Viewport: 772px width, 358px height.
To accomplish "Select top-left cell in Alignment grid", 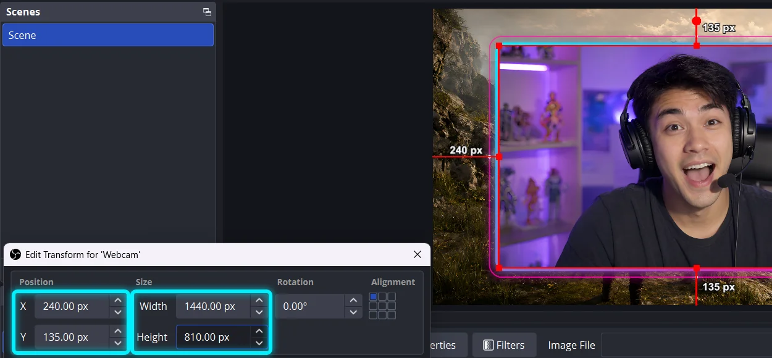I will 373,297.
